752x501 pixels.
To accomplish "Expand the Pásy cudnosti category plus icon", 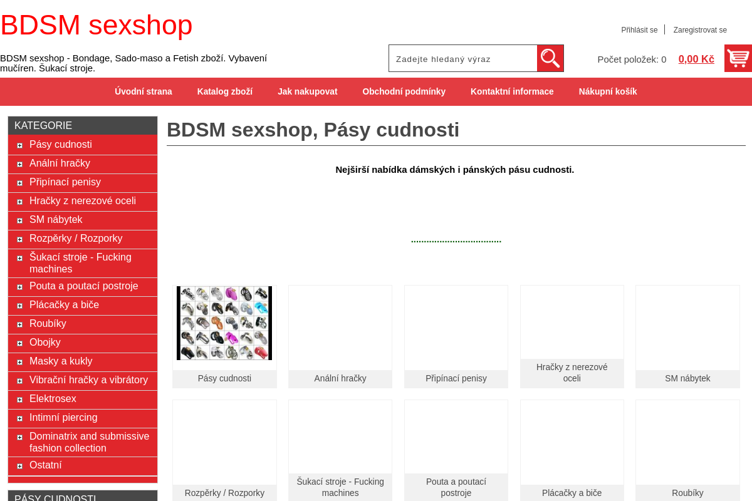I will point(19,145).
